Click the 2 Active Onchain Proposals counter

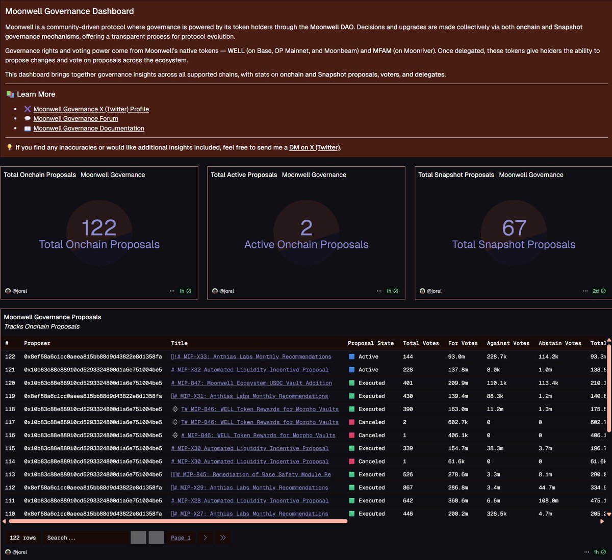[307, 227]
